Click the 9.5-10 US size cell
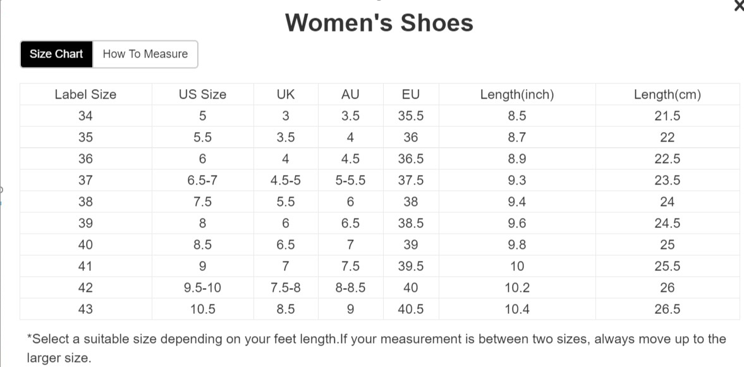This screenshot has width=744, height=367. pyautogui.click(x=202, y=288)
